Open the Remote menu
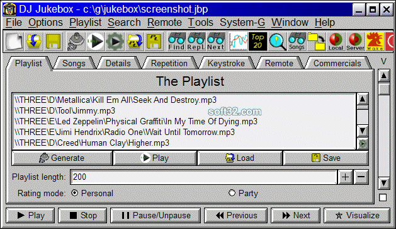This screenshot has height=229, width=396. click(x=164, y=23)
